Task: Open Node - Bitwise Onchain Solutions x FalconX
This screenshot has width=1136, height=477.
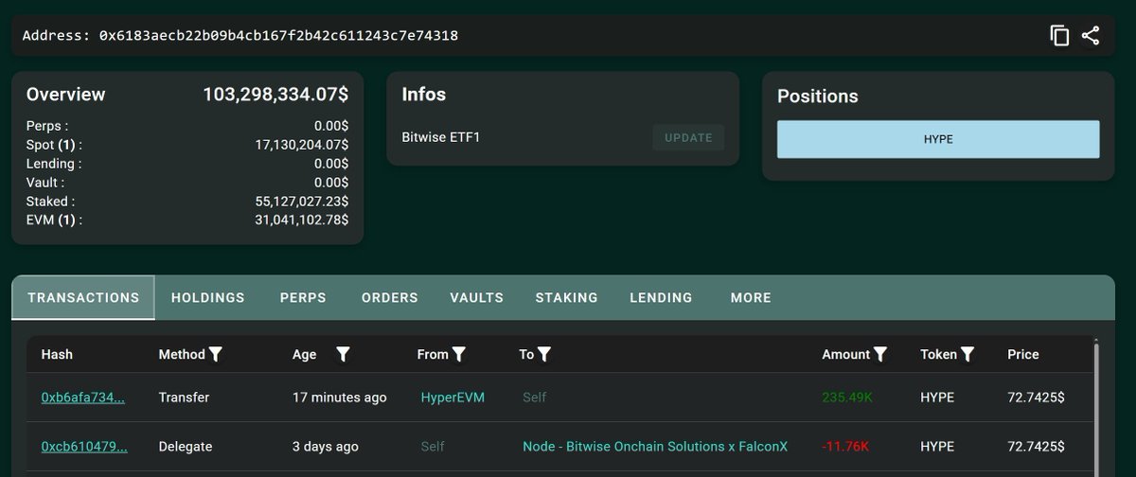Action: [655, 446]
